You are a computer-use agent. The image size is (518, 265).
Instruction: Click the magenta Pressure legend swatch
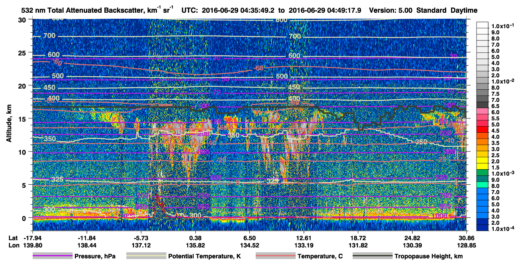tap(52, 256)
